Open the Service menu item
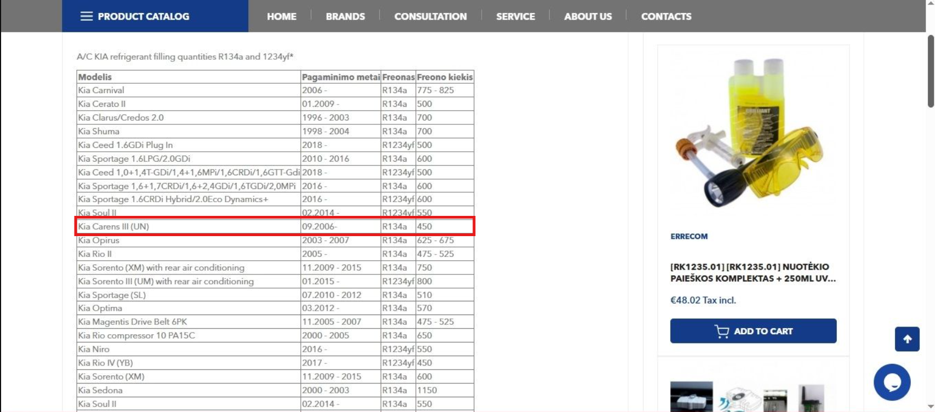The width and height of the screenshot is (935, 412). pos(516,16)
